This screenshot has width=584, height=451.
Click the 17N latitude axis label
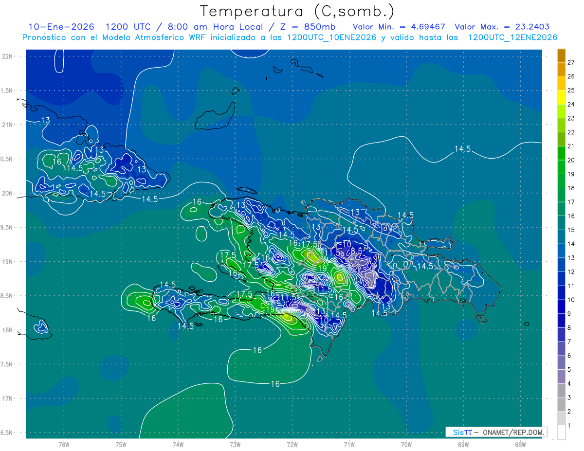7,398
